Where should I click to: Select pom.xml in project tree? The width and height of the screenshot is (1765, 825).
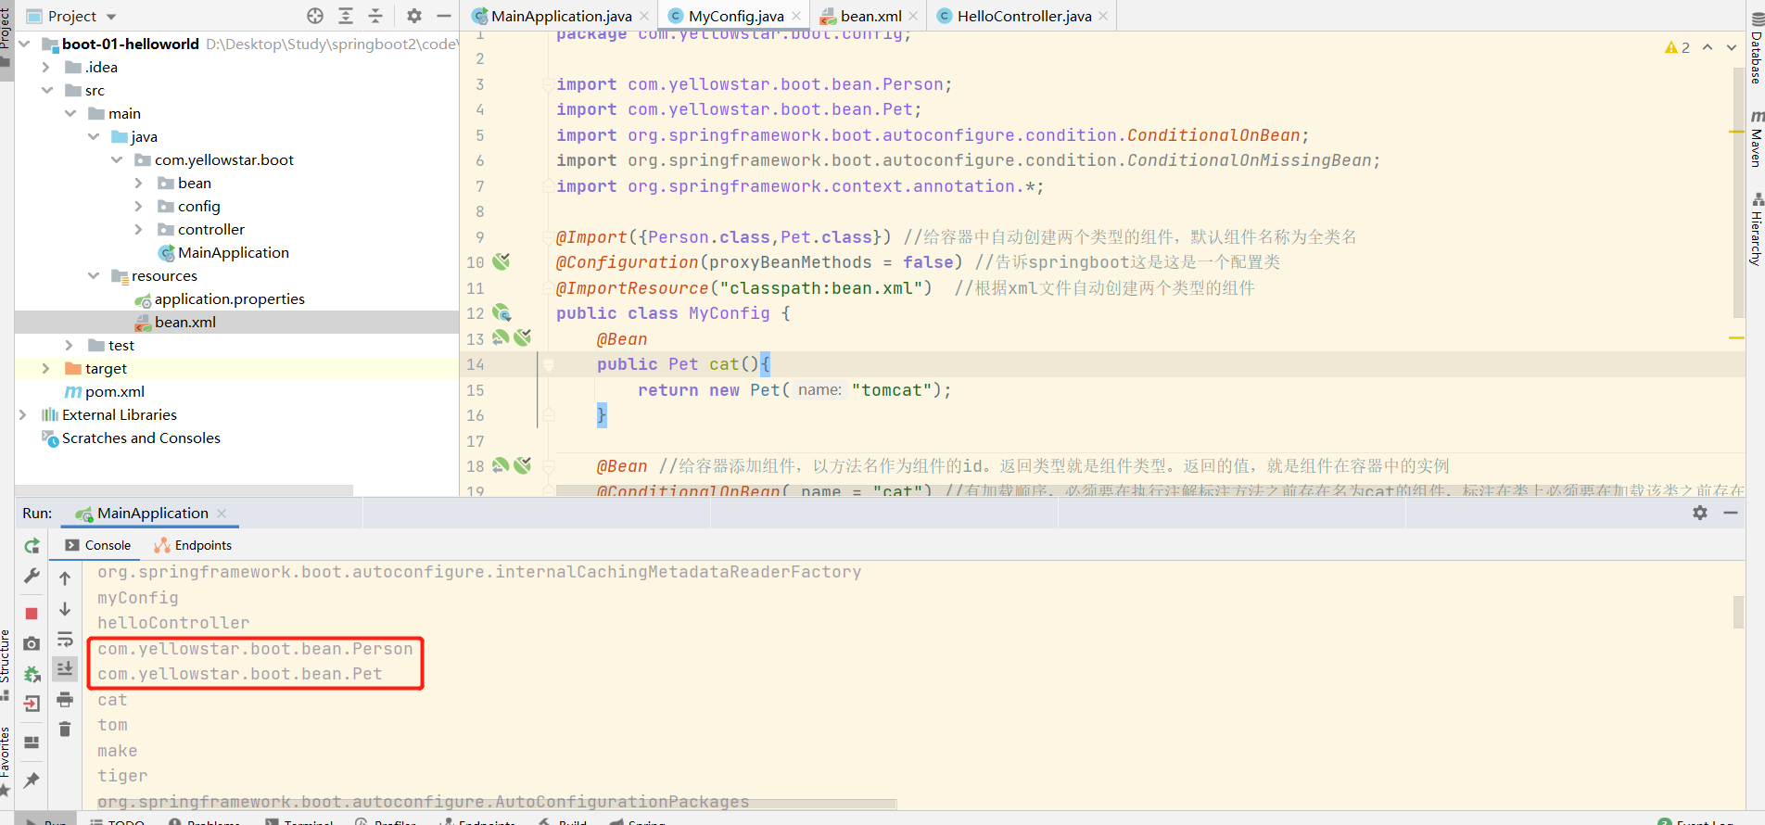click(x=105, y=391)
